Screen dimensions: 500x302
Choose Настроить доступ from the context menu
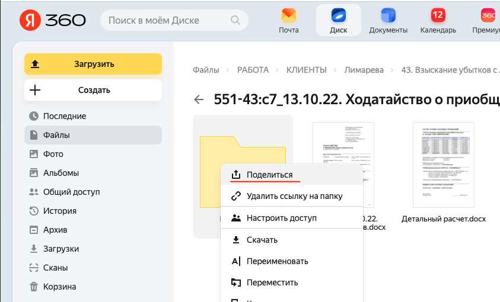pos(292,218)
